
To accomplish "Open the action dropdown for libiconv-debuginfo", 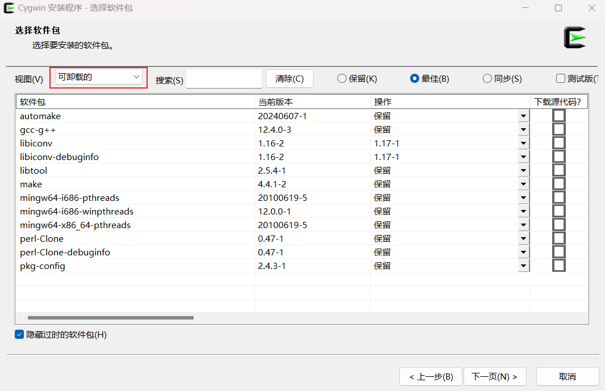I will [x=524, y=157].
